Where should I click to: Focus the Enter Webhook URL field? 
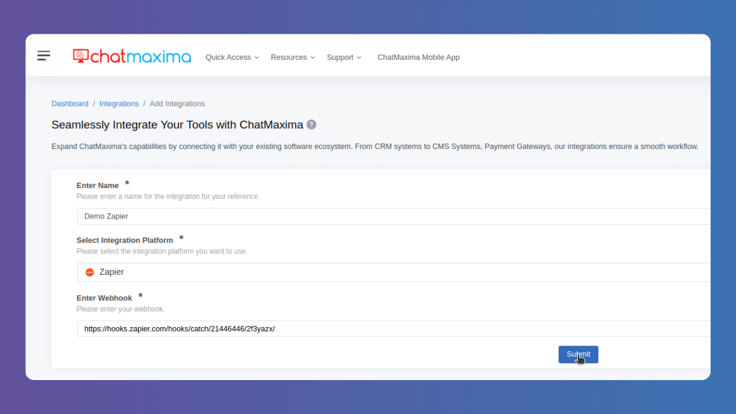coord(394,329)
